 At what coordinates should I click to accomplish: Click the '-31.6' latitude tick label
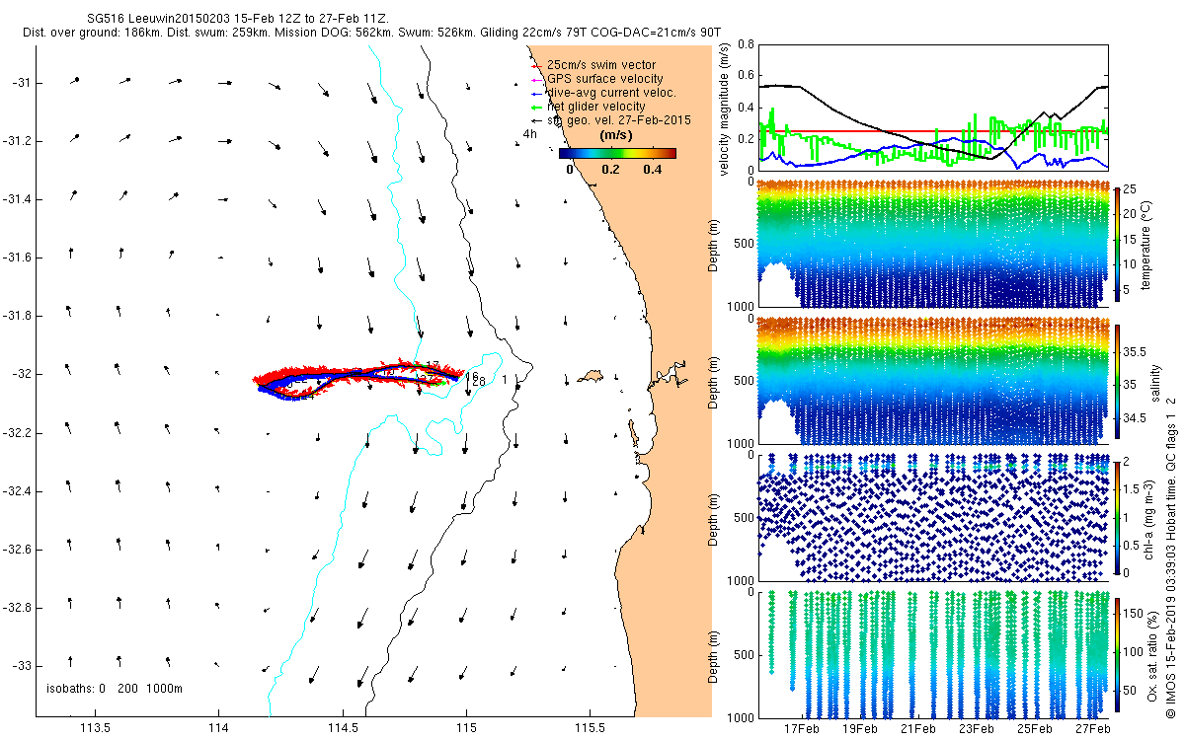(x=17, y=258)
